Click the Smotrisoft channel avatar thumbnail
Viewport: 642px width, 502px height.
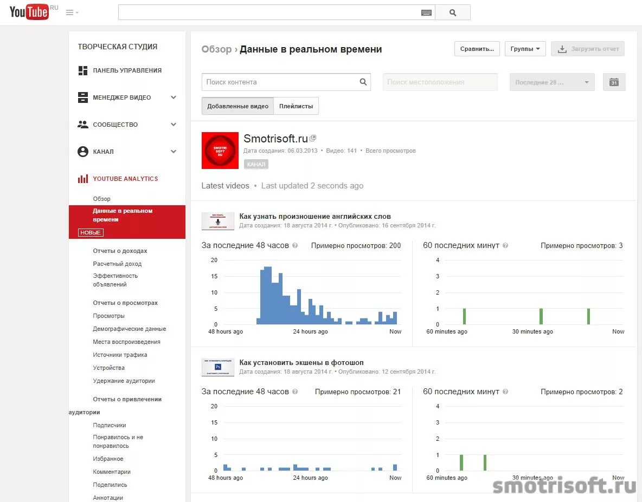[x=220, y=151]
